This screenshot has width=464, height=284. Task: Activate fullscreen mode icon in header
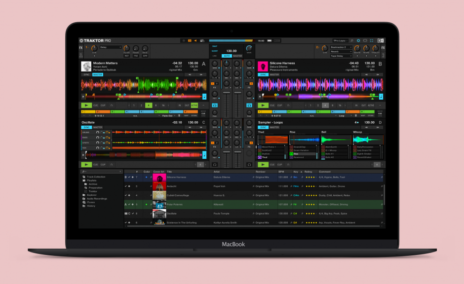pos(371,40)
